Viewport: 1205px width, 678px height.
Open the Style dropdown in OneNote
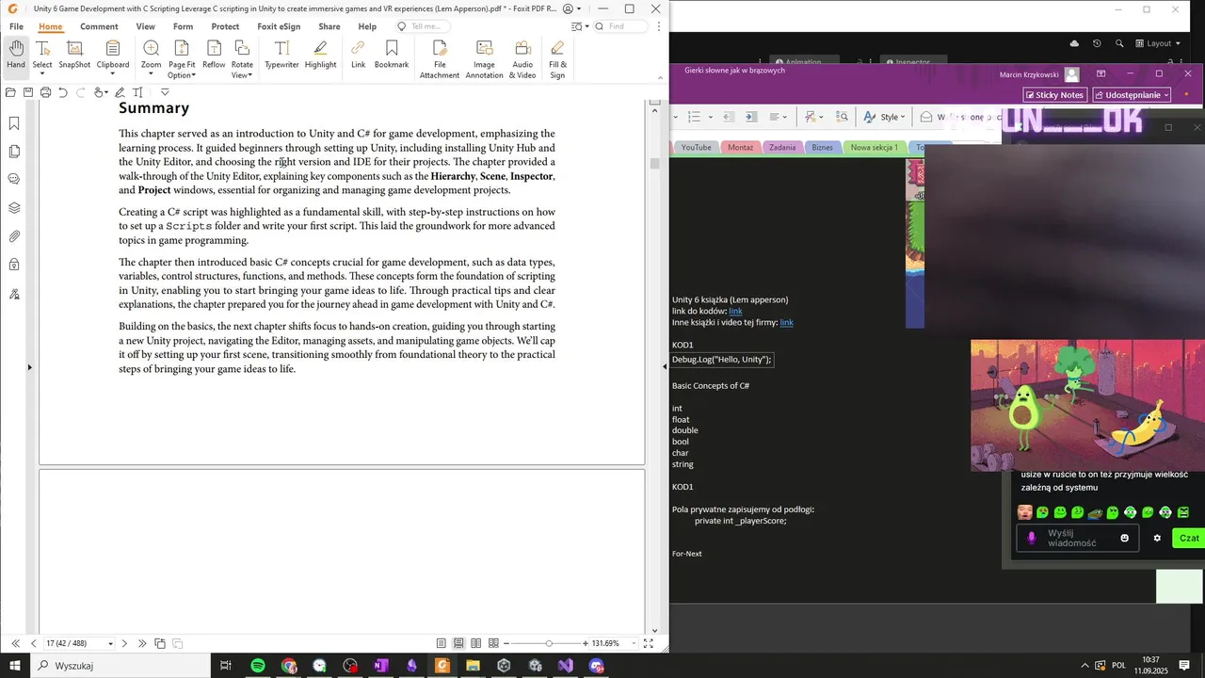884,117
